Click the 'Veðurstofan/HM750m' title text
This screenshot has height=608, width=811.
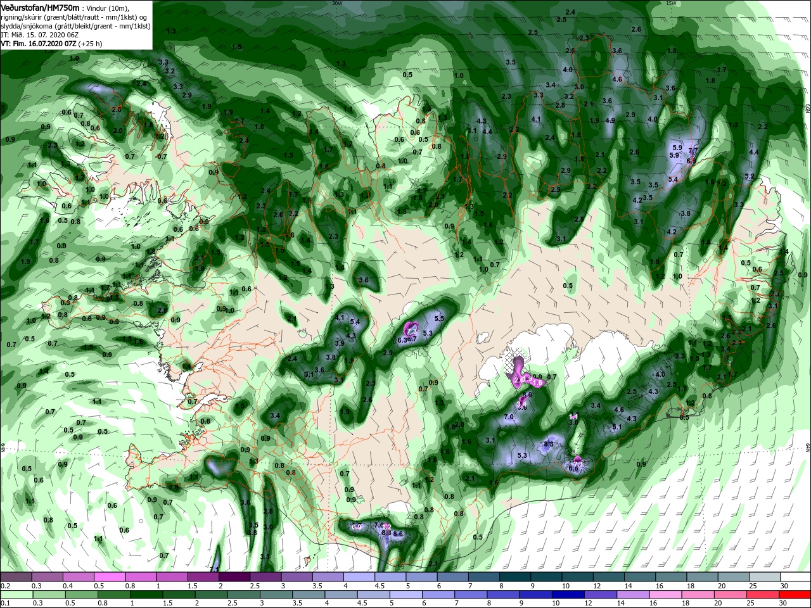(x=40, y=7)
